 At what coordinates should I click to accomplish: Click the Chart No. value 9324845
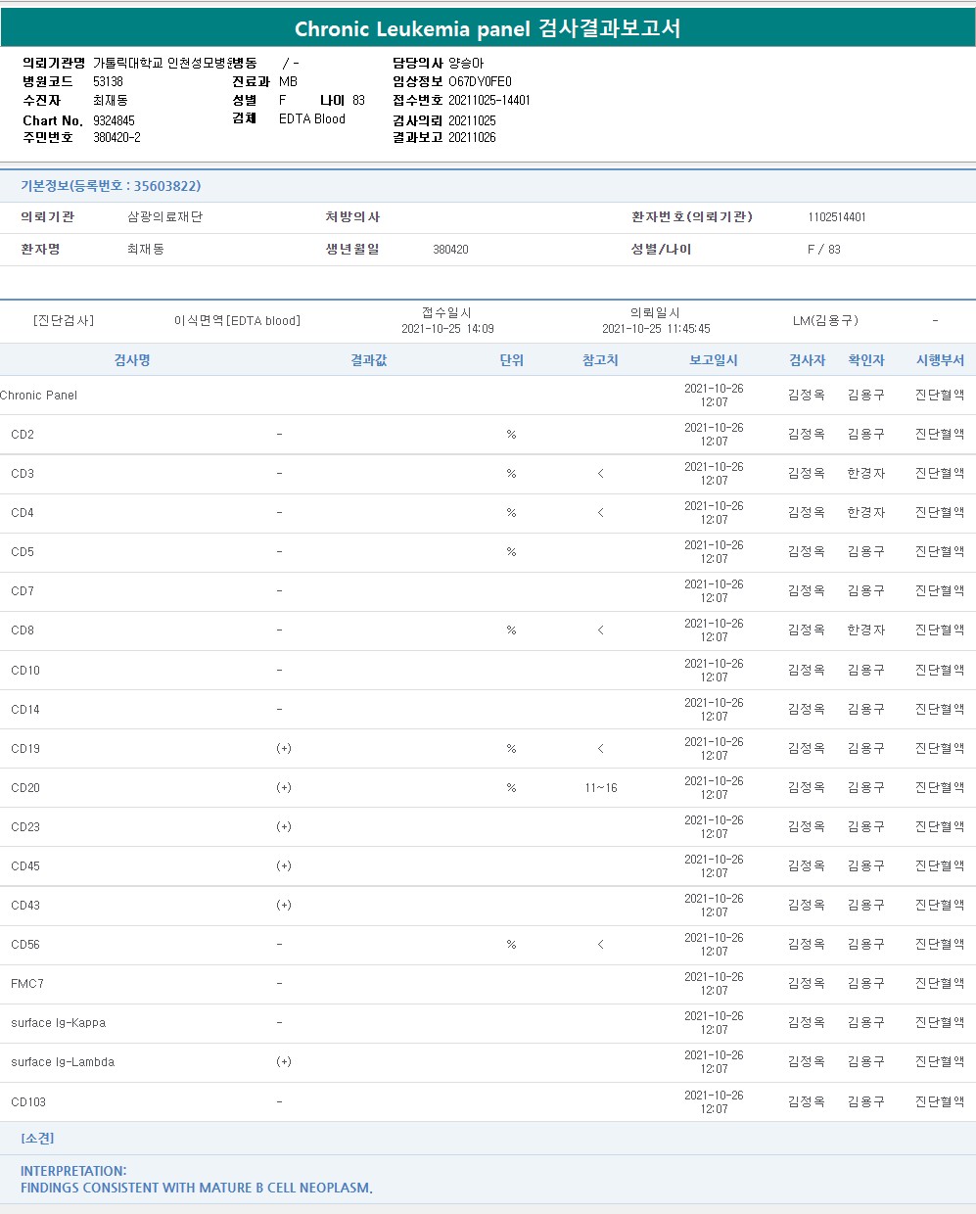[x=115, y=120]
